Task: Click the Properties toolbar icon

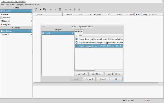Action: (x=60, y=10)
